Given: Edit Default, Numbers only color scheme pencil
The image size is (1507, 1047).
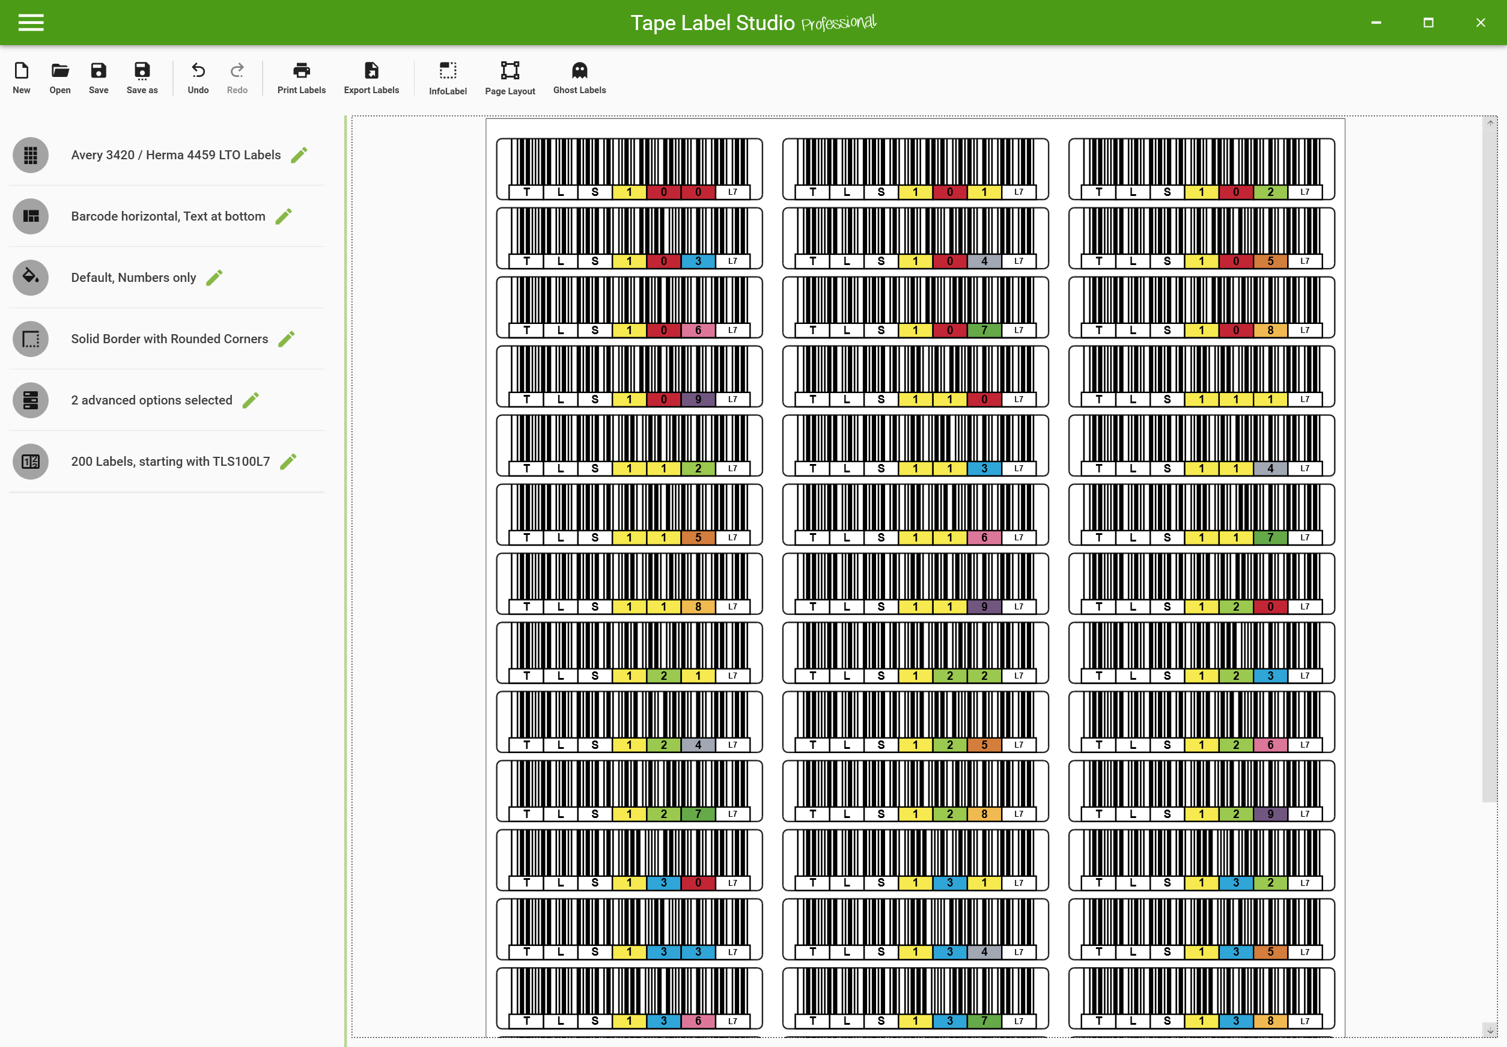Looking at the screenshot, I should [215, 278].
